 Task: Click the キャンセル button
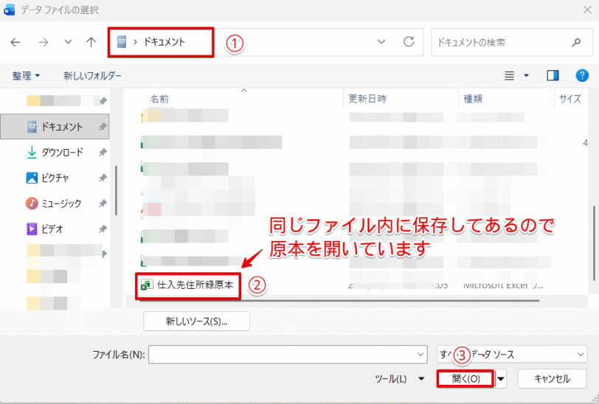point(552,379)
